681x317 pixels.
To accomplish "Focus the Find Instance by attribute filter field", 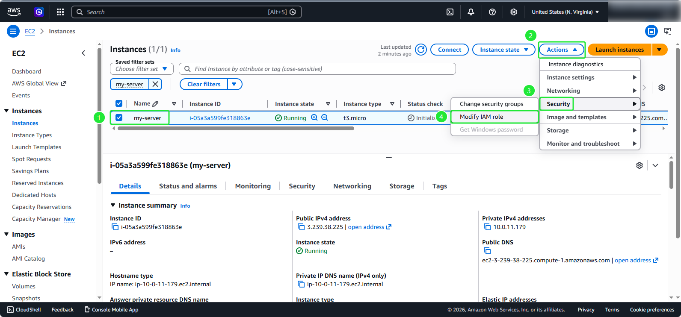I will 317,69.
